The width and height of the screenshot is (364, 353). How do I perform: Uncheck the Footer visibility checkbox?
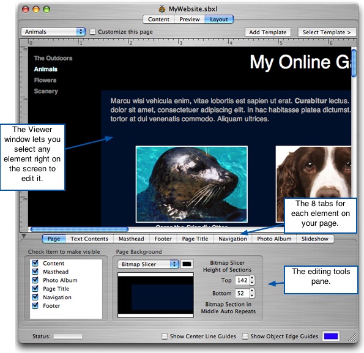click(x=35, y=305)
